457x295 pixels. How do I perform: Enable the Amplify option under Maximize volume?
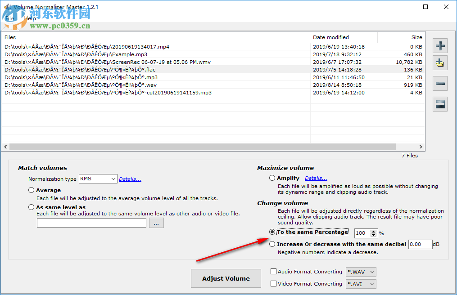click(272, 178)
